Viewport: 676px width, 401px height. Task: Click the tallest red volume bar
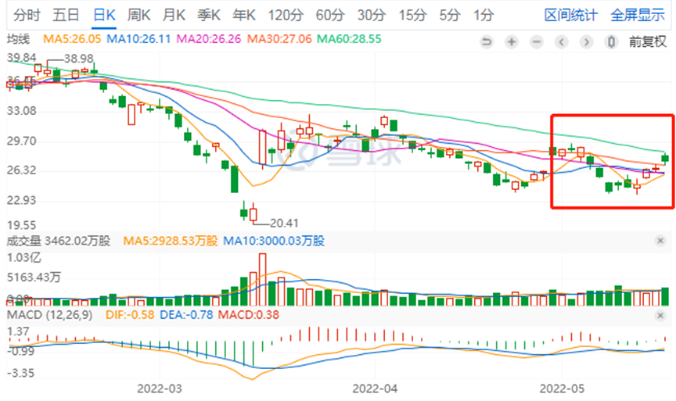point(262,280)
